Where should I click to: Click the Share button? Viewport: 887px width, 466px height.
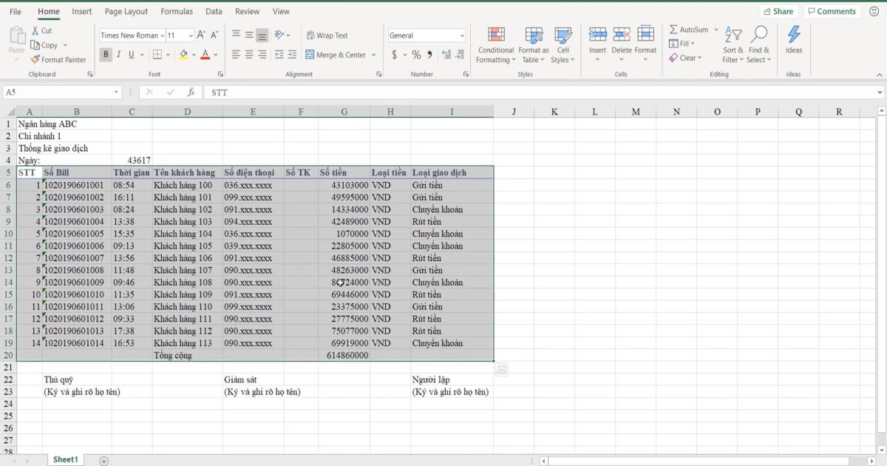point(778,10)
